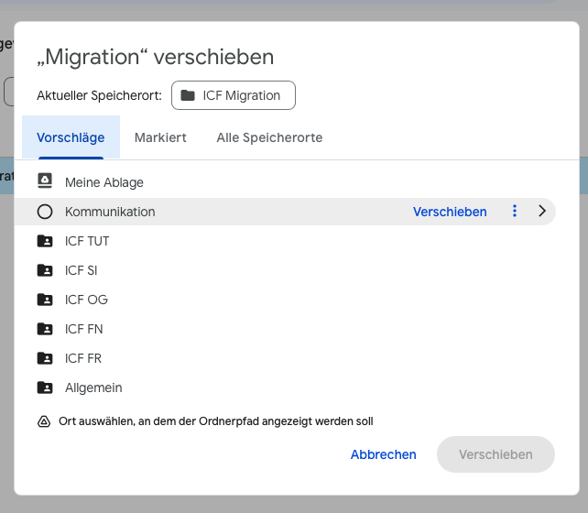This screenshot has width=588, height=513.
Task: Switch to the Alle Speicherorte tab
Action: 269,137
